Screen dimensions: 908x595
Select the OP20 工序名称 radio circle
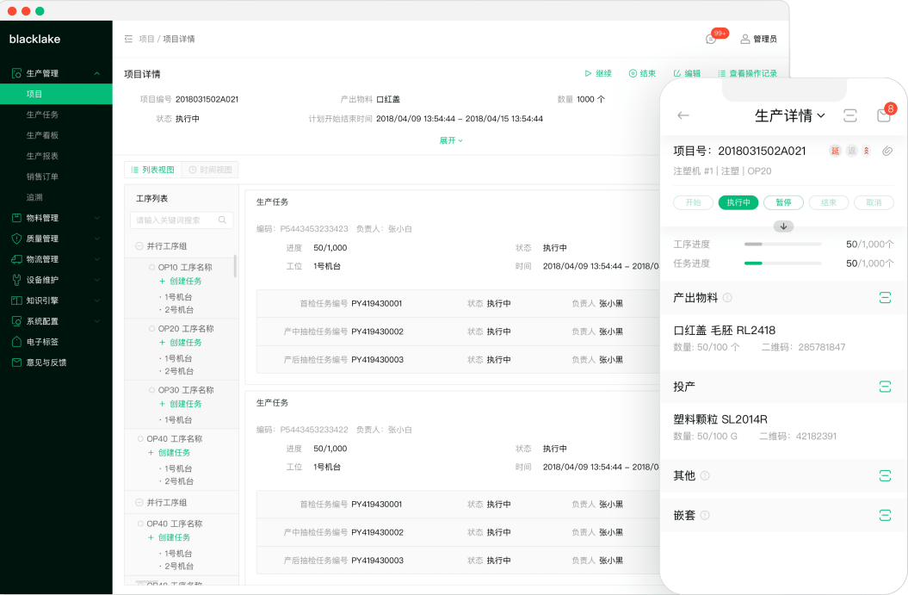tap(151, 328)
